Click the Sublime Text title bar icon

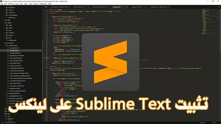pos(1,1)
